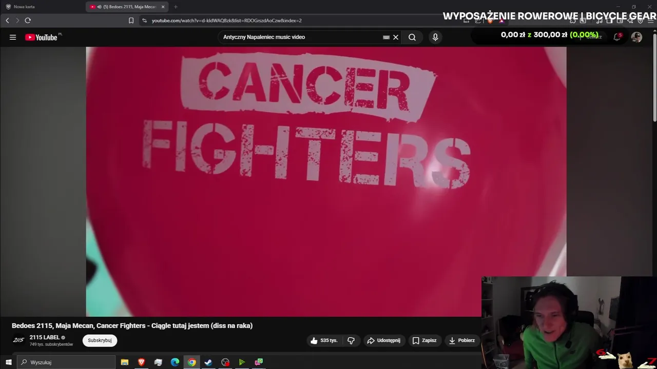The image size is (657, 369).
Task: Open the on-screen keyboard in search box
Action: pos(386,37)
